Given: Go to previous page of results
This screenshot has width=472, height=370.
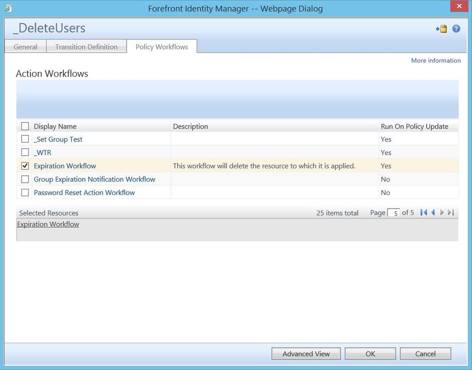Looking at the screenshot, I should click(x=433, y=212).
